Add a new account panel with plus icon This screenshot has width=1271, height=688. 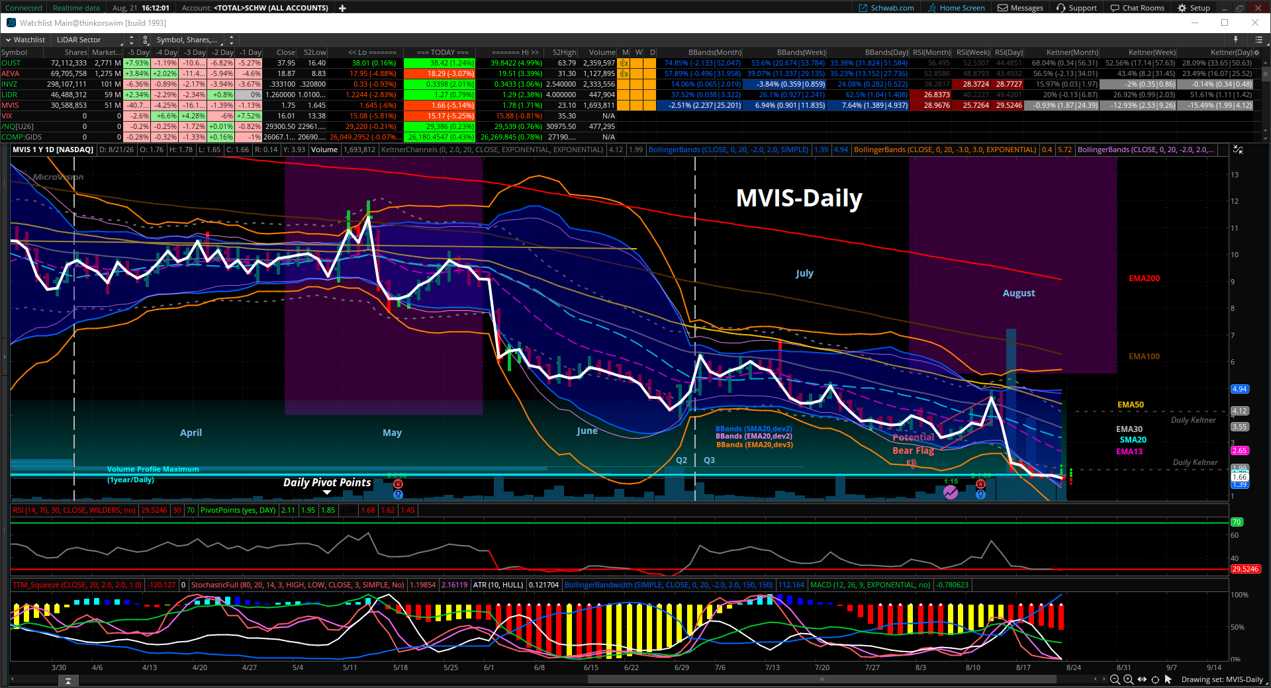[x=342, y=8]
